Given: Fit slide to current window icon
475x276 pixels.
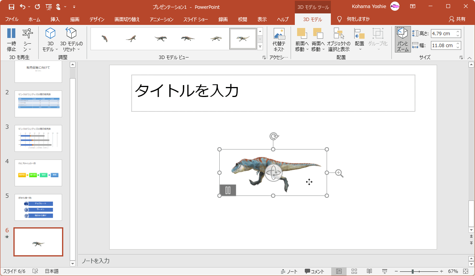Looking at the screenshot, I should click(x=466, y=271).
